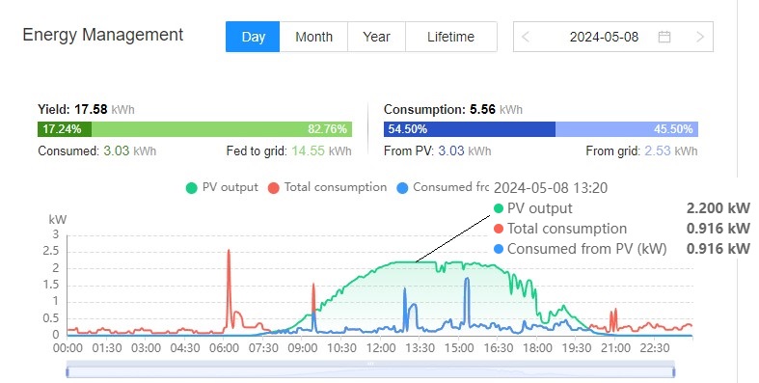Toggle PV output legend green dot
Screen dimensions: 759x383
[x=191, y=188]
